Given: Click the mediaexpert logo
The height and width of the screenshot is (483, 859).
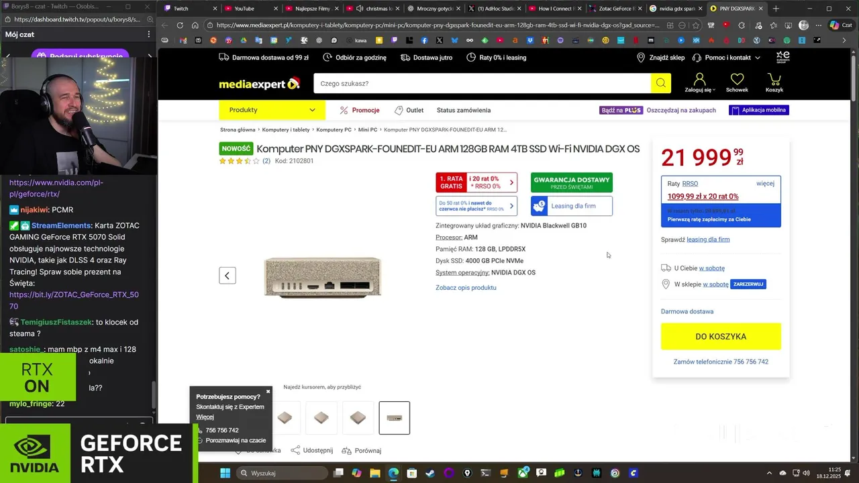Looking at the screenshot, I should click(x=259, y=84).
